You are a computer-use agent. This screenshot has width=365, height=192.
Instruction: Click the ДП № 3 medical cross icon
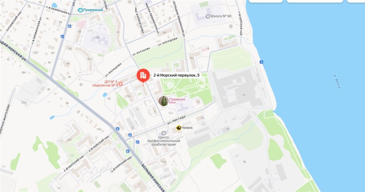[x=120, y=84]
